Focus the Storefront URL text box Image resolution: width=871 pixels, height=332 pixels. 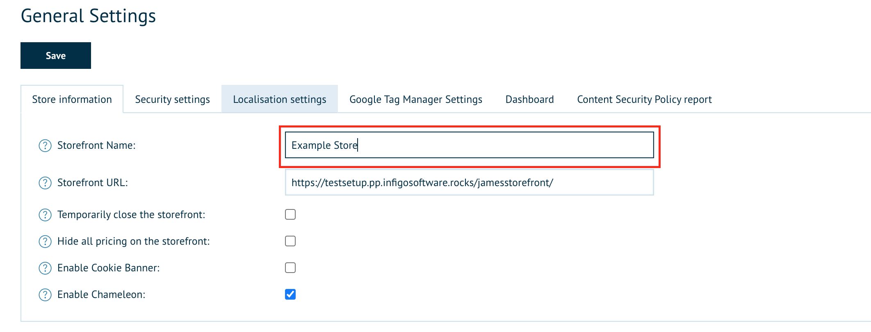tap(469, 182)
